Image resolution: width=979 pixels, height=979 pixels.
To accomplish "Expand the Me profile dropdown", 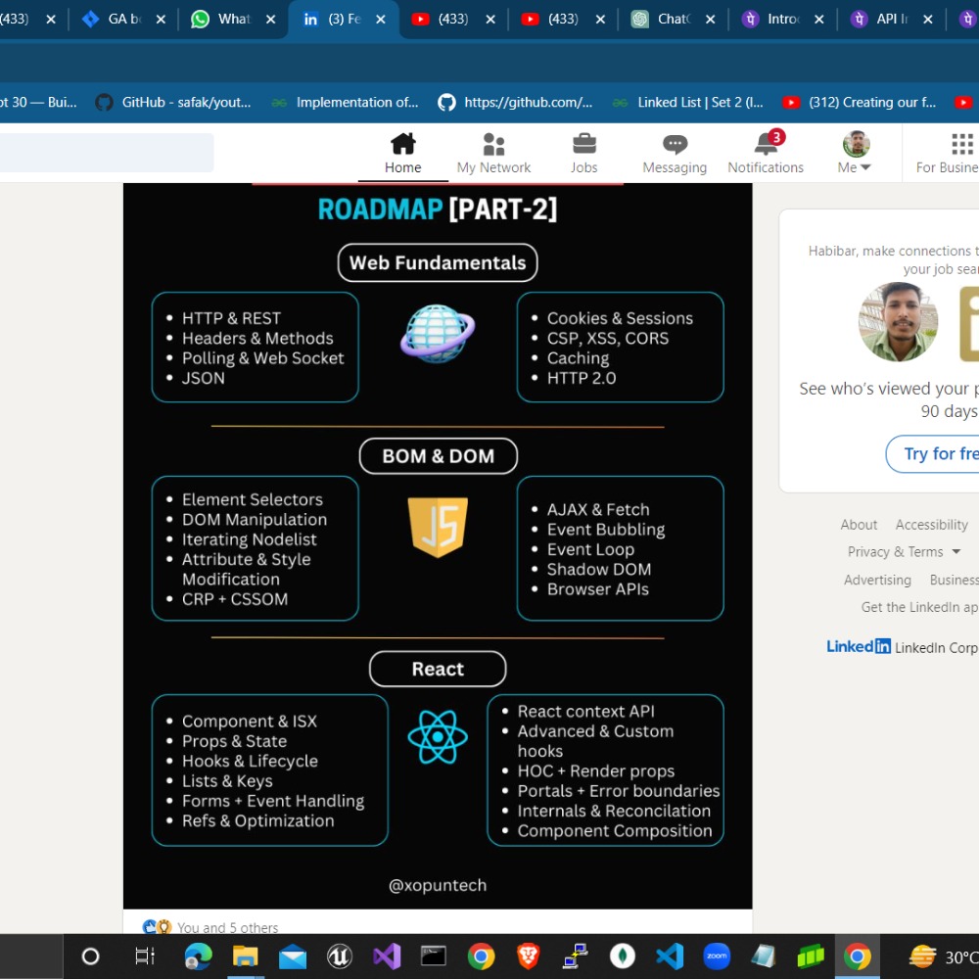I will (x=855, y=154).
